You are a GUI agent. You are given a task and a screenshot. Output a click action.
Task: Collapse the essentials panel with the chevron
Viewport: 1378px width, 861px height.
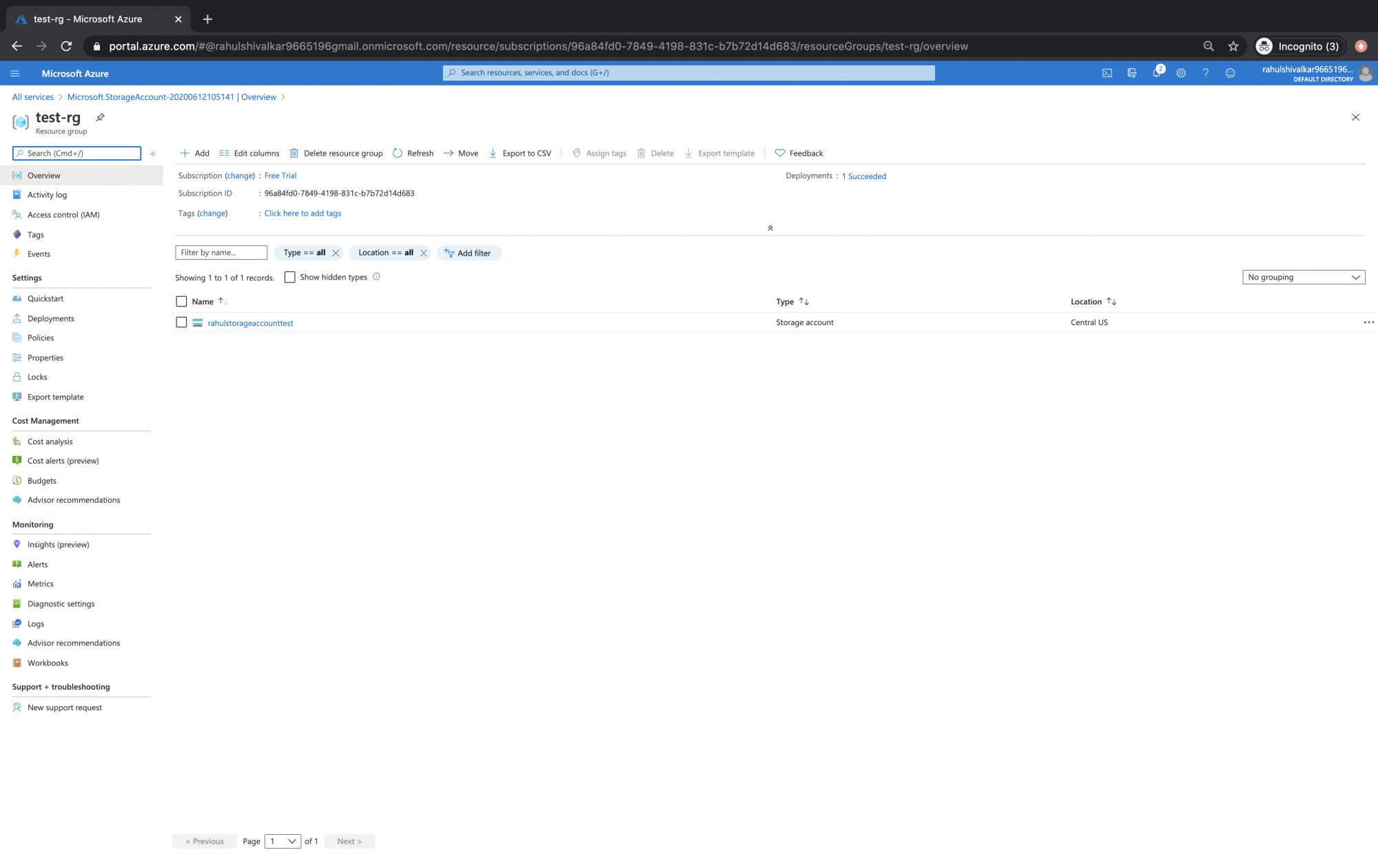pos(770,227)
